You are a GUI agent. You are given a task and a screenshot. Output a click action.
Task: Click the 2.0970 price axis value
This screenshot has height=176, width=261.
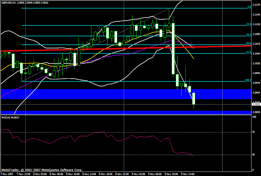(x=256, y=83)
